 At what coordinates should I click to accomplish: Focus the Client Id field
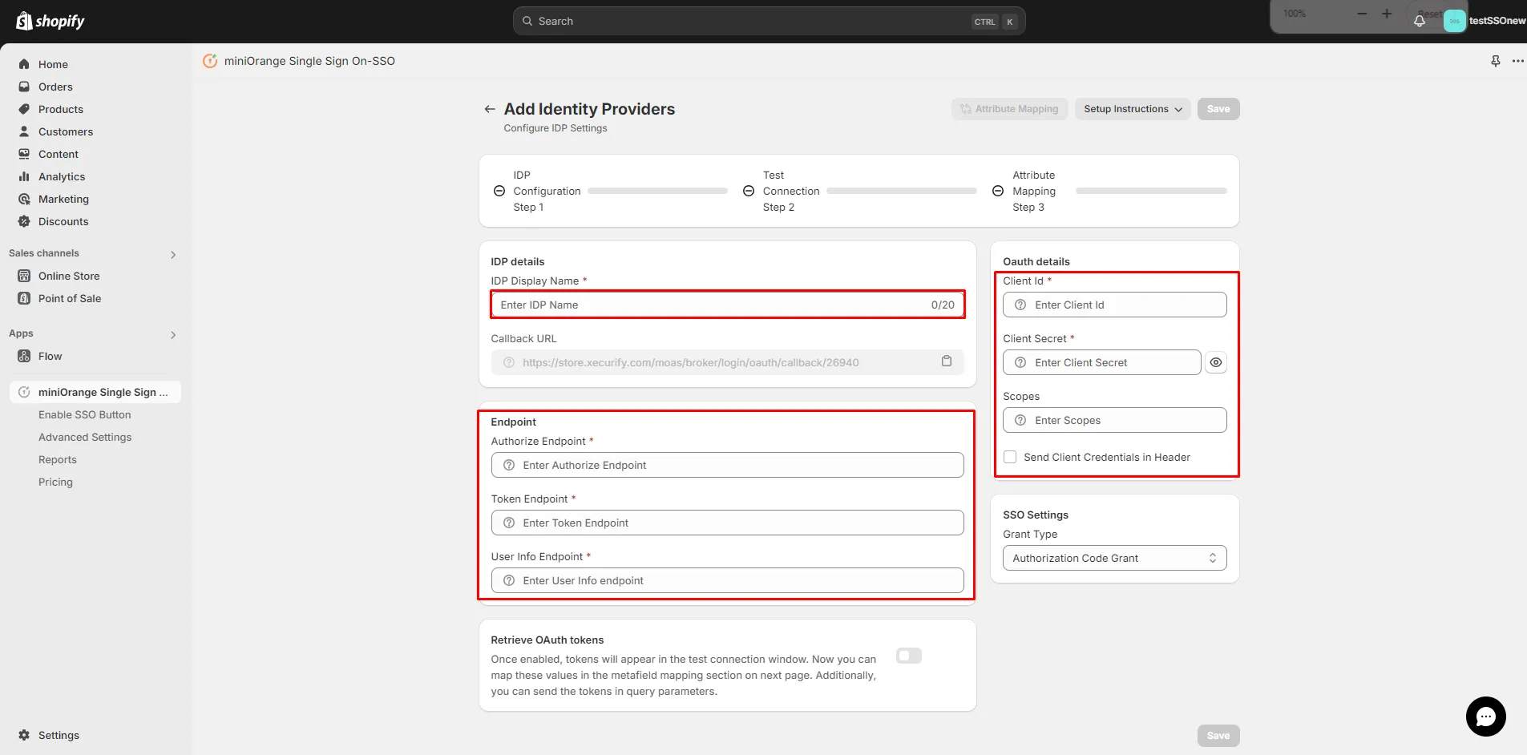pos(1115,305)
